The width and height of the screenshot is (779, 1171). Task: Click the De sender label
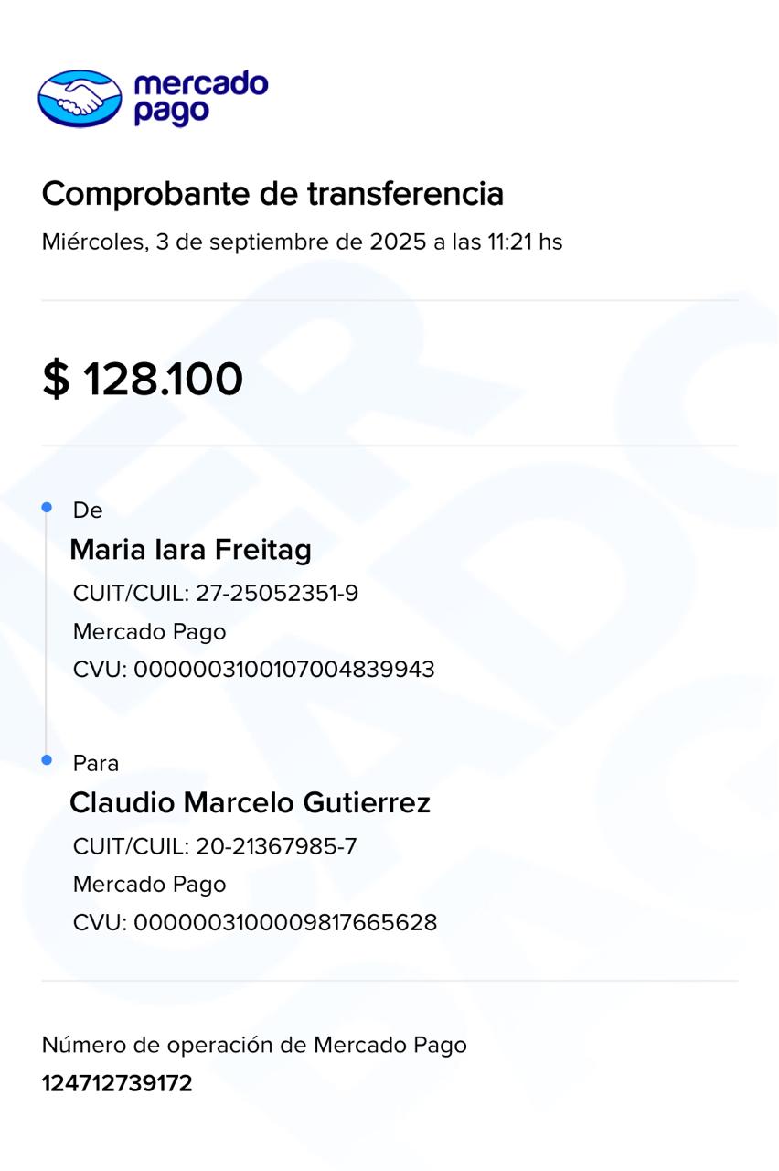(x=88, y=510)
